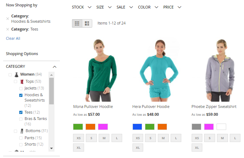Collapse the CATEGORY section chevron
This screenshot has width=244, height=158.
pos(54,67)
